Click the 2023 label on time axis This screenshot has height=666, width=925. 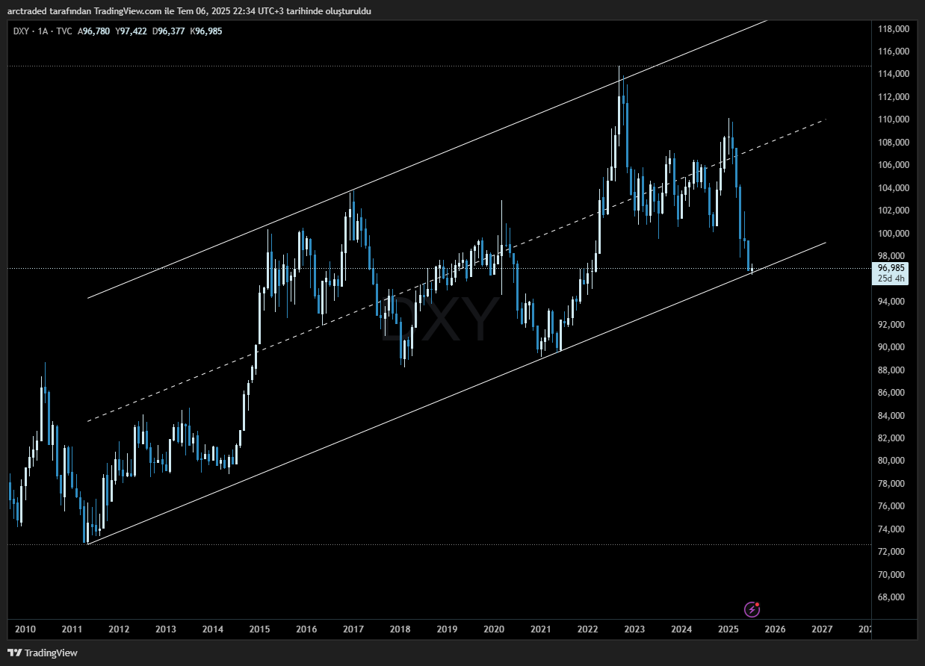(634, 629)
